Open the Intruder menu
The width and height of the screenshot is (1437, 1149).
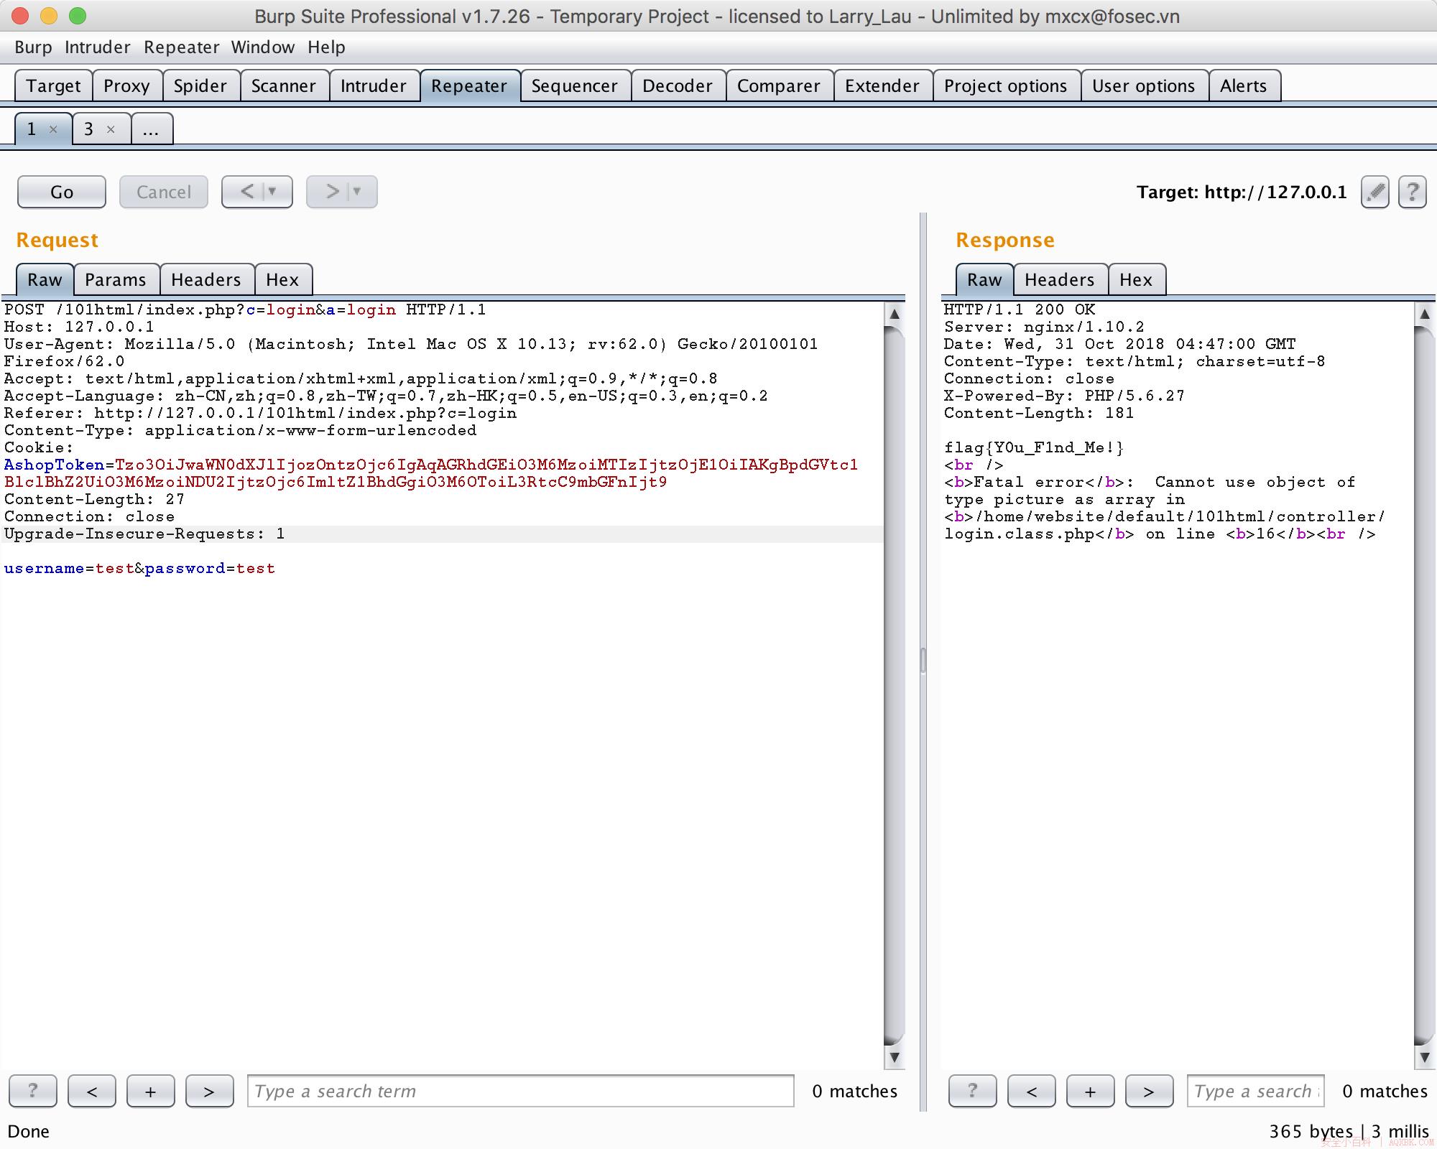[x=98, y=47]
